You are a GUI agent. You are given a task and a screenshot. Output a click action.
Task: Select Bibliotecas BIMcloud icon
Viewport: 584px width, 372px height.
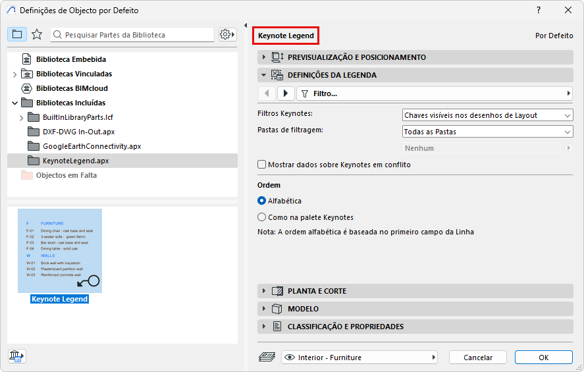pos(27,88)
